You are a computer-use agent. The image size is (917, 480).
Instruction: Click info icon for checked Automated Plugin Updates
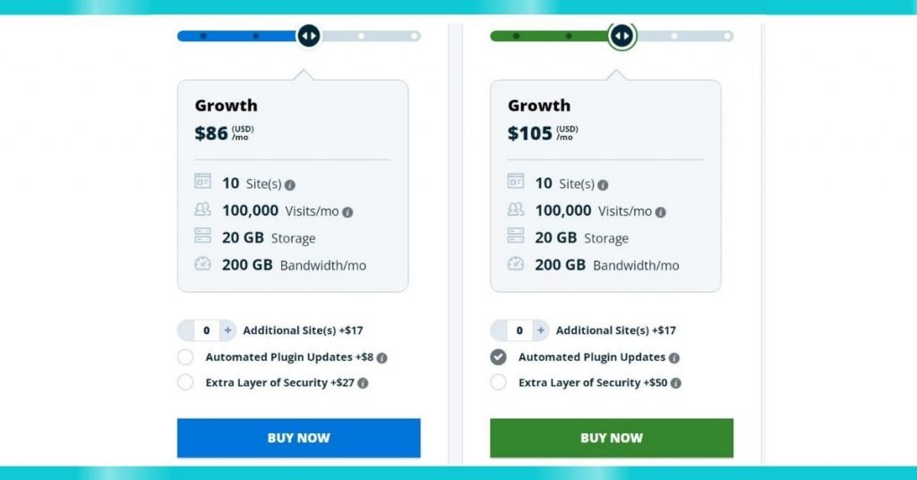tap(673, 358)
